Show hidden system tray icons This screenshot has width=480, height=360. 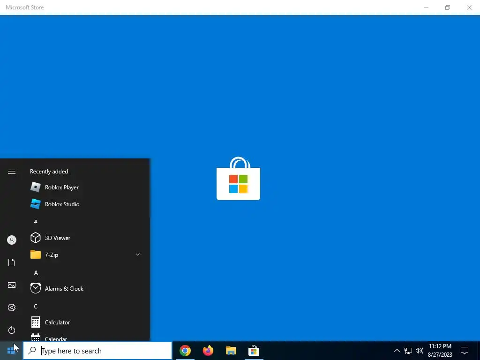[397, 351]
